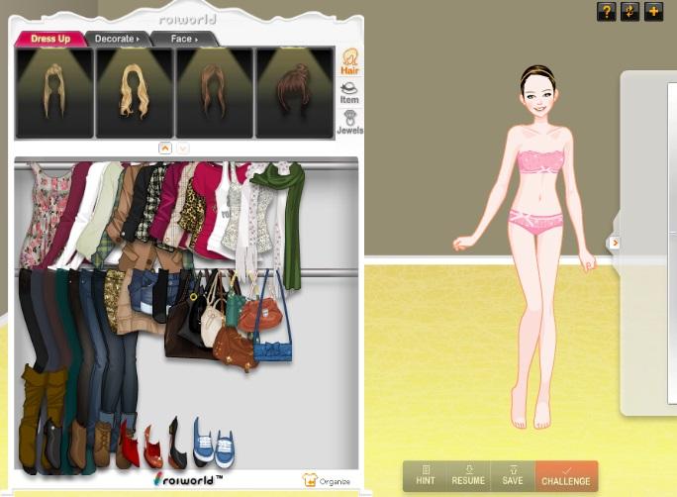The image size is (677, 497).
Task: Select the Dress Up tab
Action: (50, 39)
